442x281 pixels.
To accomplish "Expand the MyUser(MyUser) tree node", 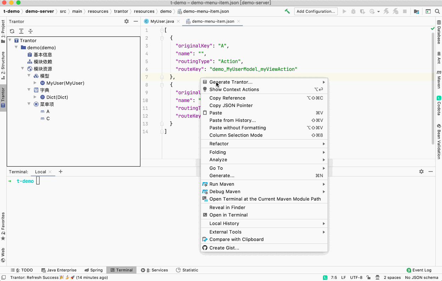I will tap(35, 83).
